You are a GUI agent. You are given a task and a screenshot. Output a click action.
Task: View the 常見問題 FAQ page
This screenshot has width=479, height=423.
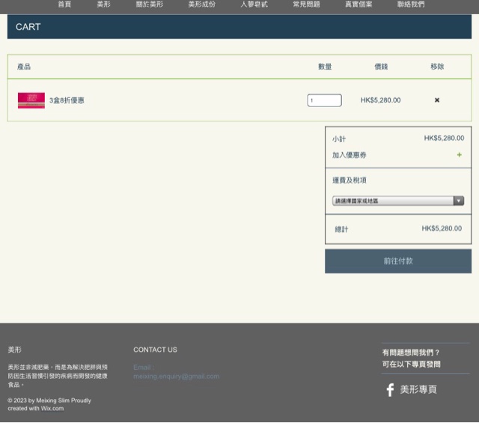coord(306,4)
